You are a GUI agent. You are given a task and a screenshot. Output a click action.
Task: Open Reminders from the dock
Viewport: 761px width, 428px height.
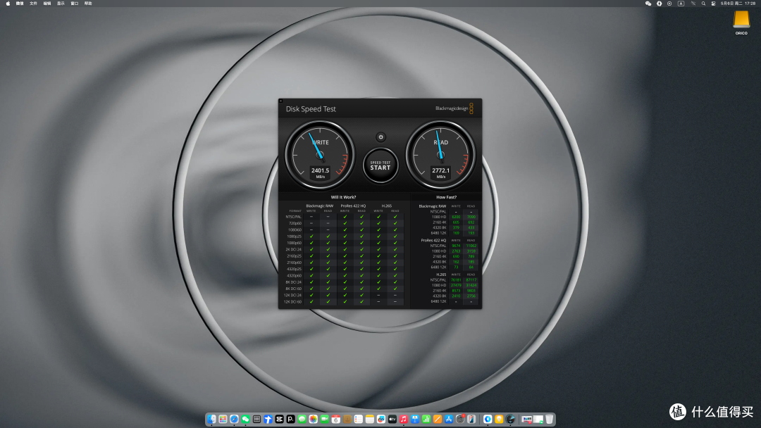358,419
